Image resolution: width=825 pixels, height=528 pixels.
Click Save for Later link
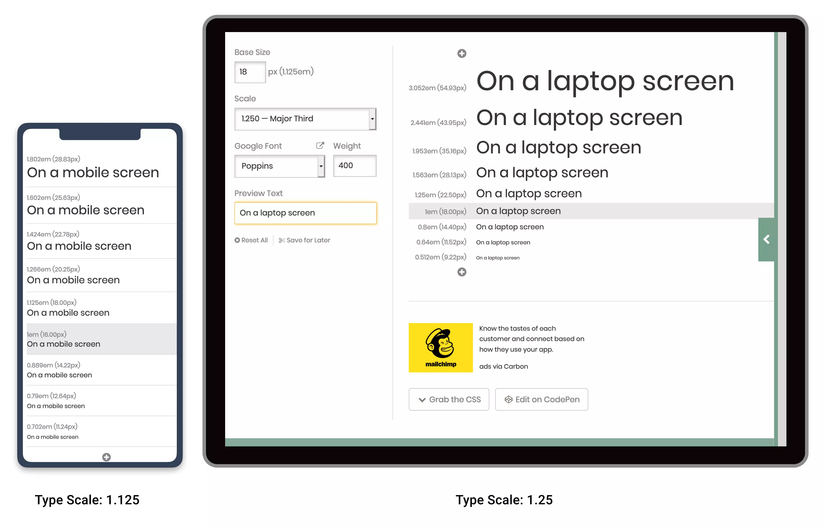pos(304,240)
